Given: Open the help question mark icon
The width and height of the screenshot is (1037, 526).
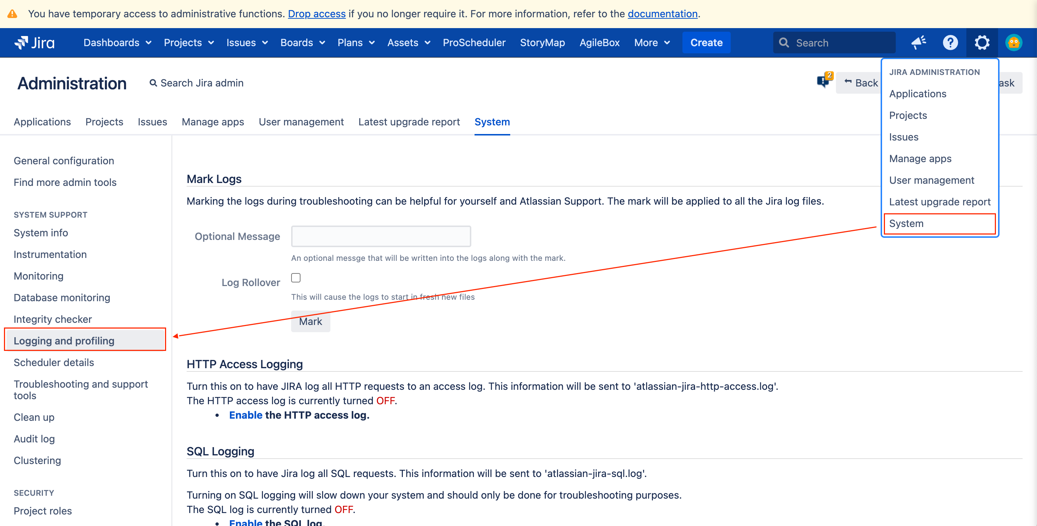Looking at the screenshot, I should tap(950, 42).
